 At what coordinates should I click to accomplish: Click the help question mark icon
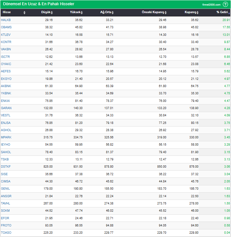[225, 4]
